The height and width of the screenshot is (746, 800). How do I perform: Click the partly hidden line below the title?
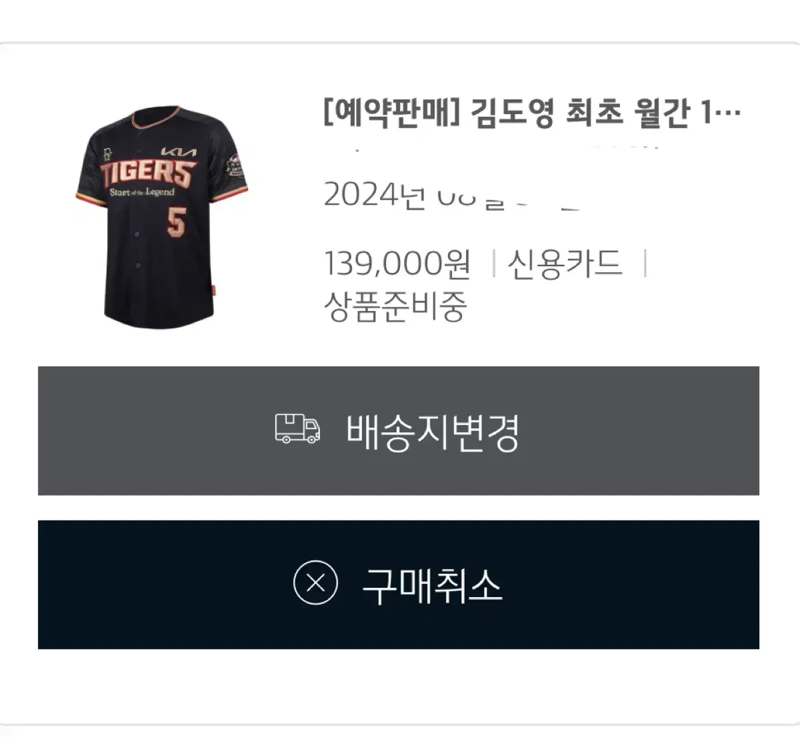pos(493,148)
